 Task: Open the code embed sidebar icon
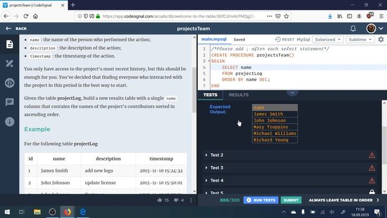click(10, 83)
